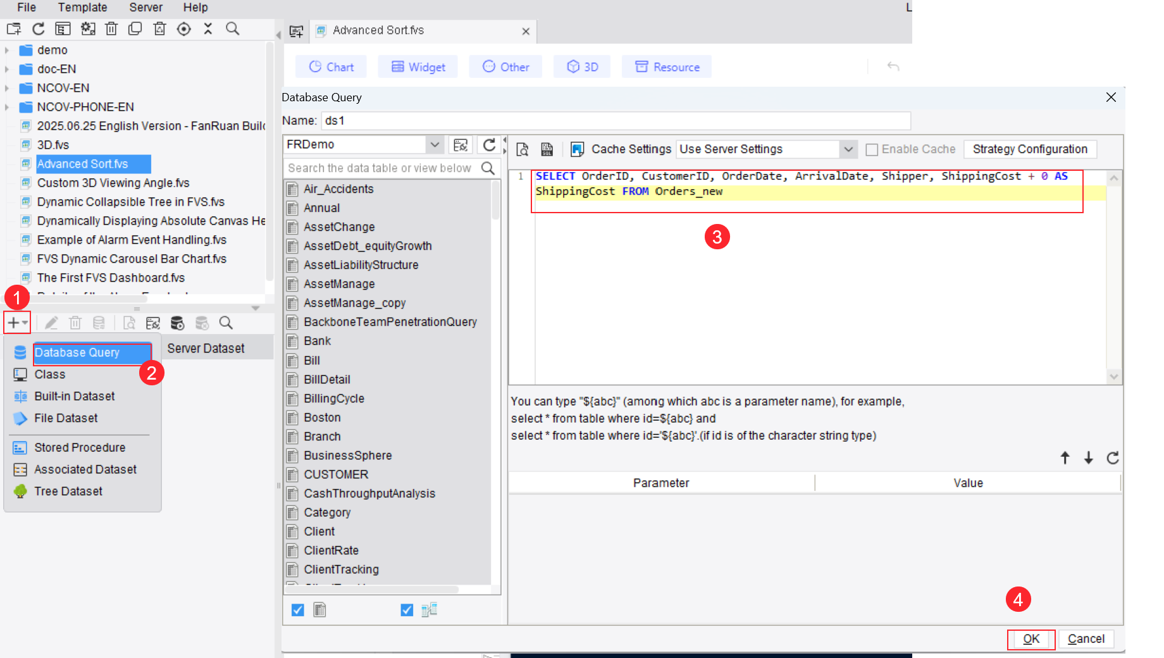Click the template settings gear icon
This screenshot has height=658, width=1164.
[88, 29]
